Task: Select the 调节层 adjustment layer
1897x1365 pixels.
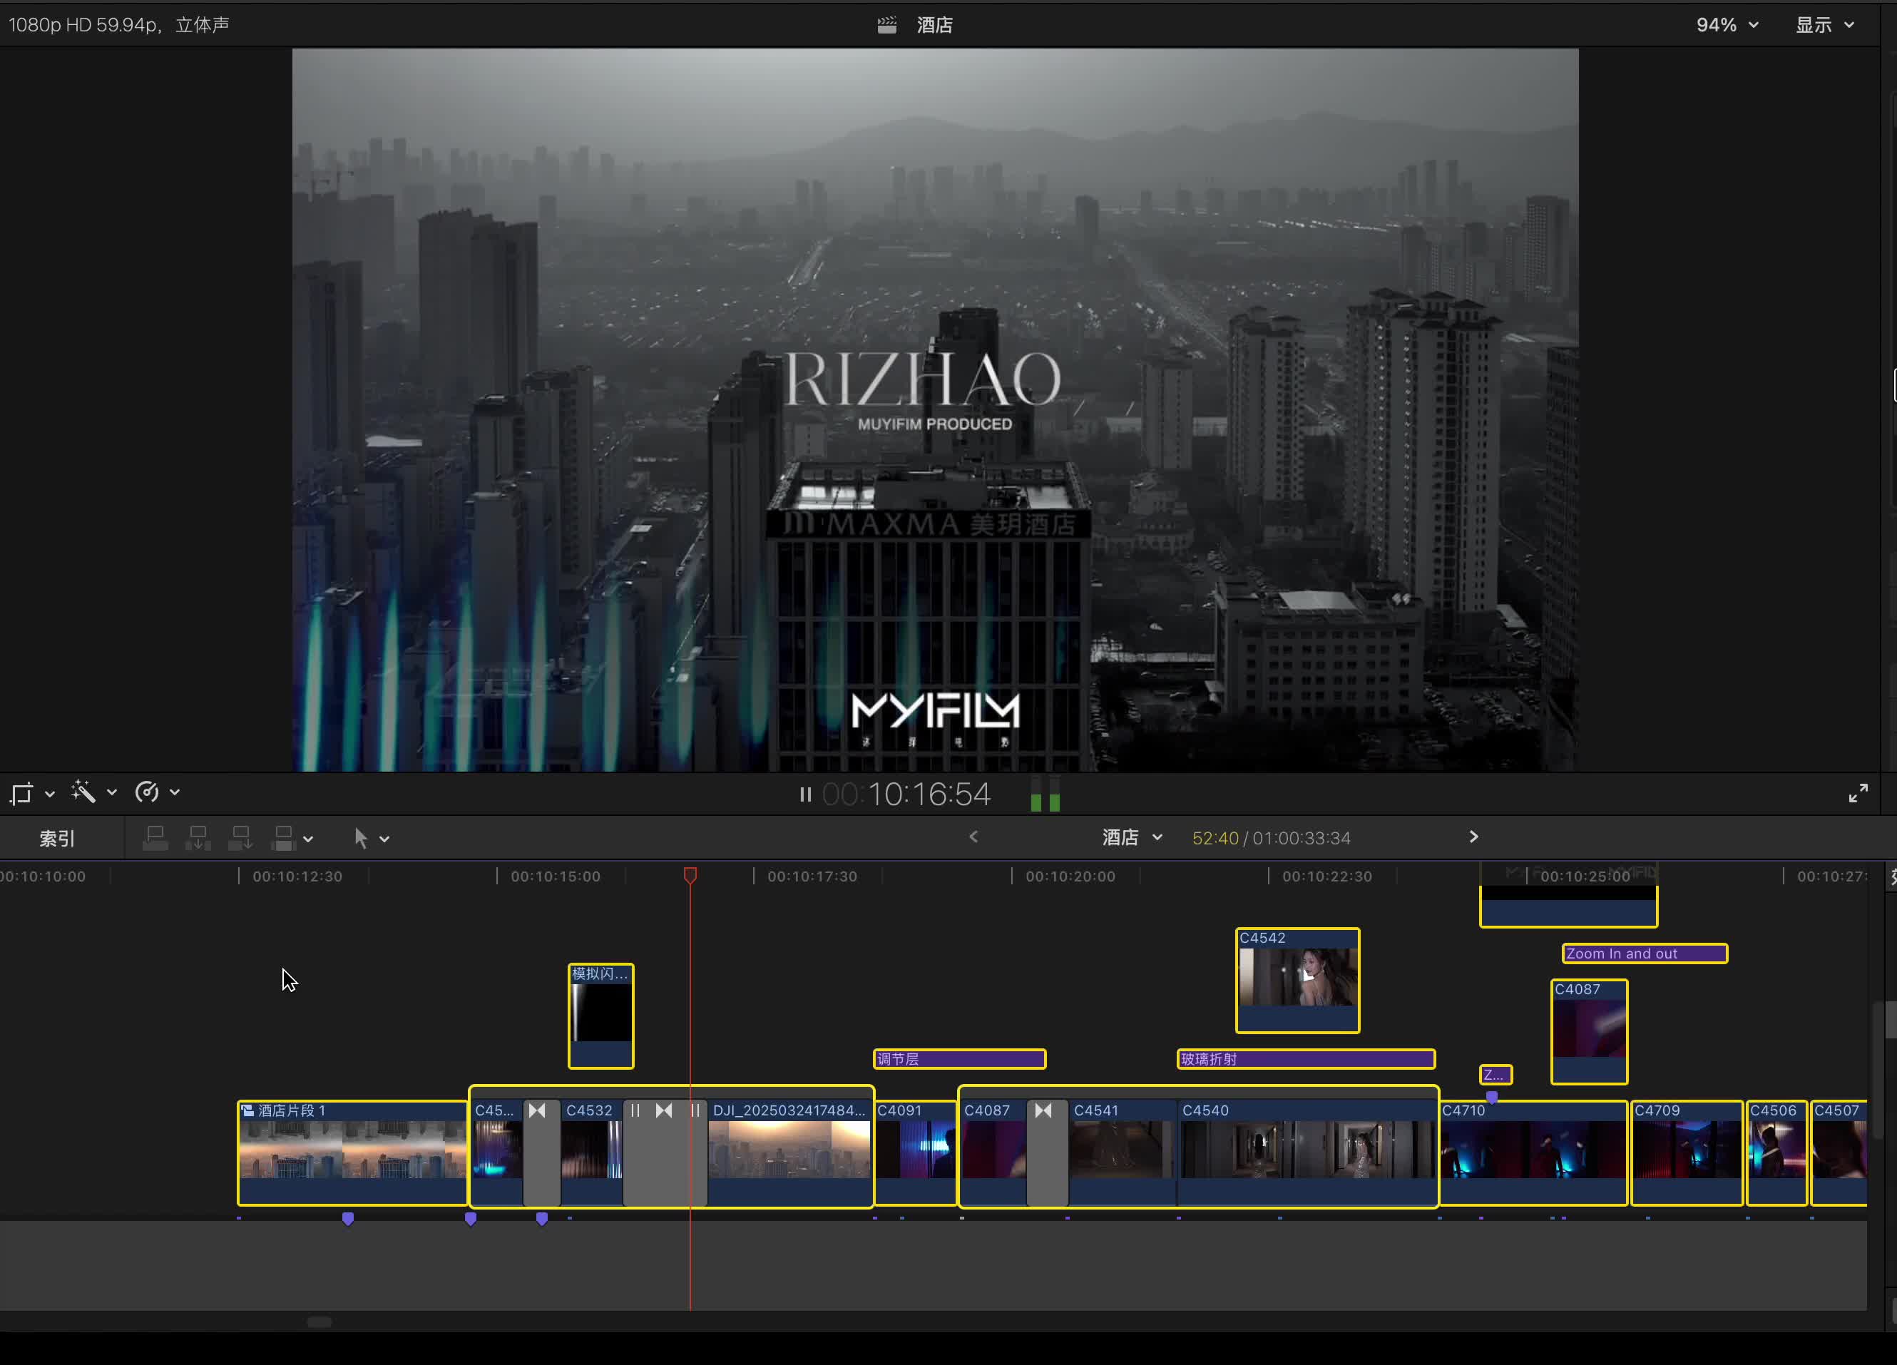Action: click(x=959, y=1058)
